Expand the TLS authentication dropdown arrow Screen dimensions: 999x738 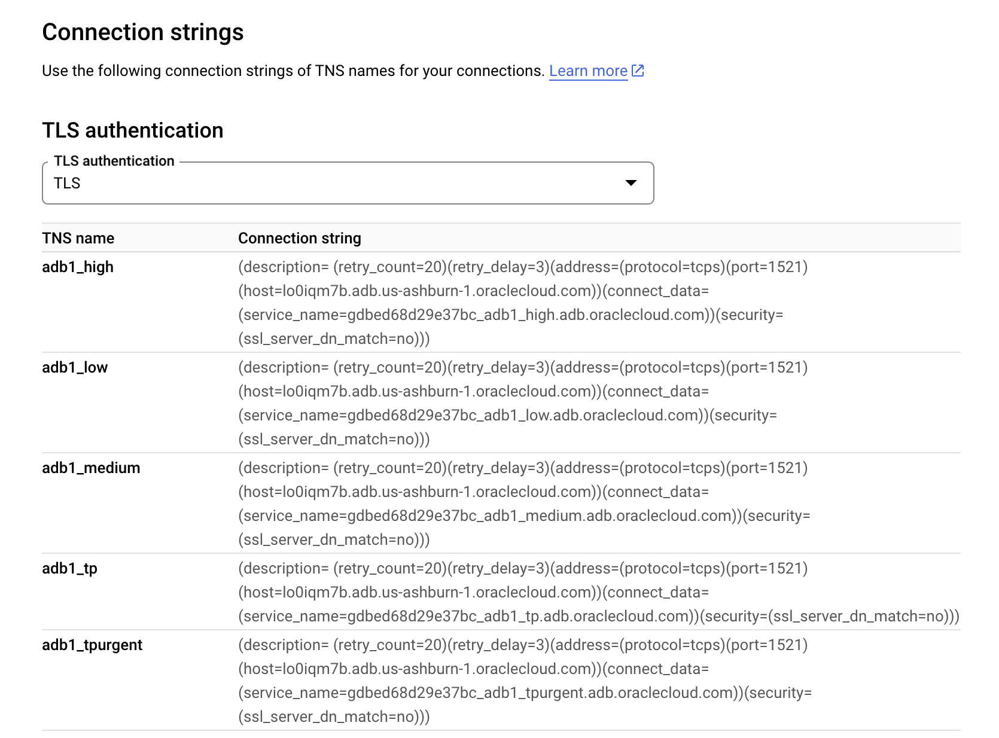point(631,183)
